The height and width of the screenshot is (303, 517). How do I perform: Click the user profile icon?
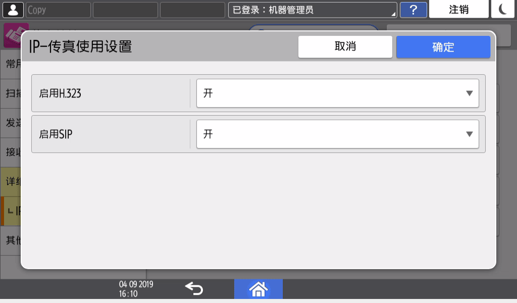[x=13, y=10]
